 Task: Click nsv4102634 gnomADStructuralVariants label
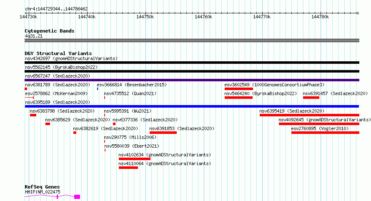pyautogui.click(x=165, y=155)
